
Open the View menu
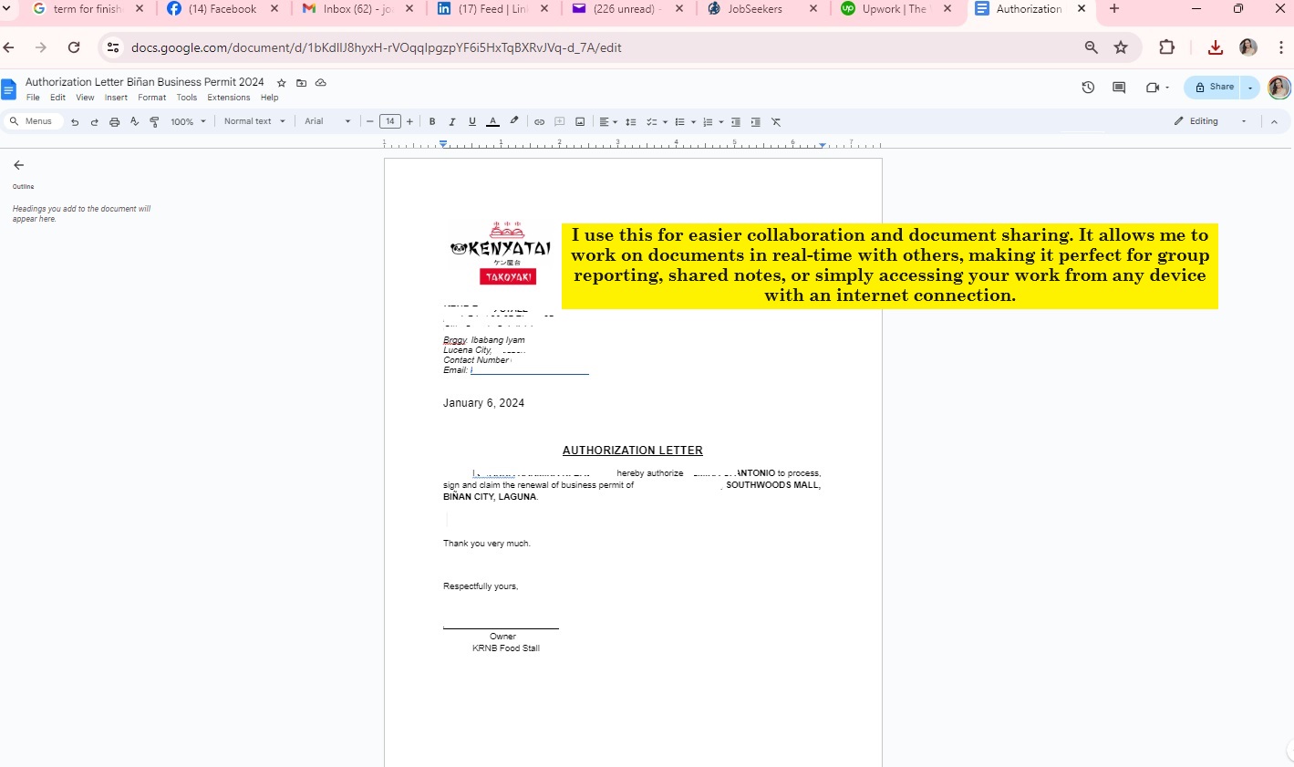click(x=85, y=98)
